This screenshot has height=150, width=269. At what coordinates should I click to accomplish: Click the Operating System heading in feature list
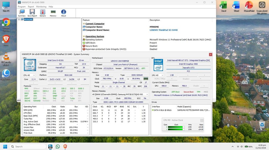[95, 36]
